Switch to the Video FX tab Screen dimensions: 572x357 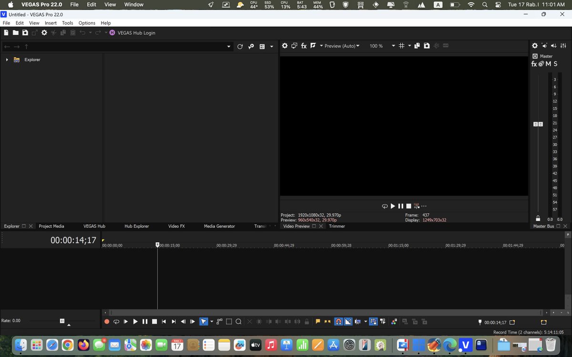pyautogui.click(x=176, y=226)
